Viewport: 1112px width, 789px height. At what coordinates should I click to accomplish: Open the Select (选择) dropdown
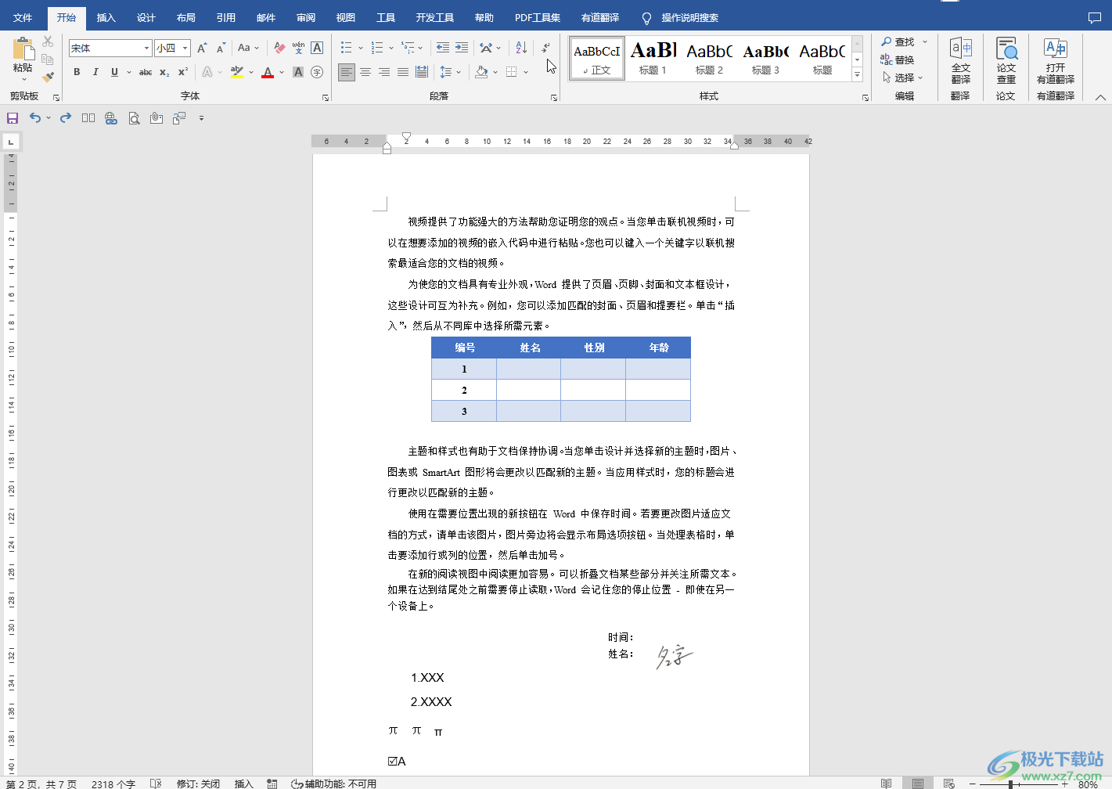click(x=902, y=77)
